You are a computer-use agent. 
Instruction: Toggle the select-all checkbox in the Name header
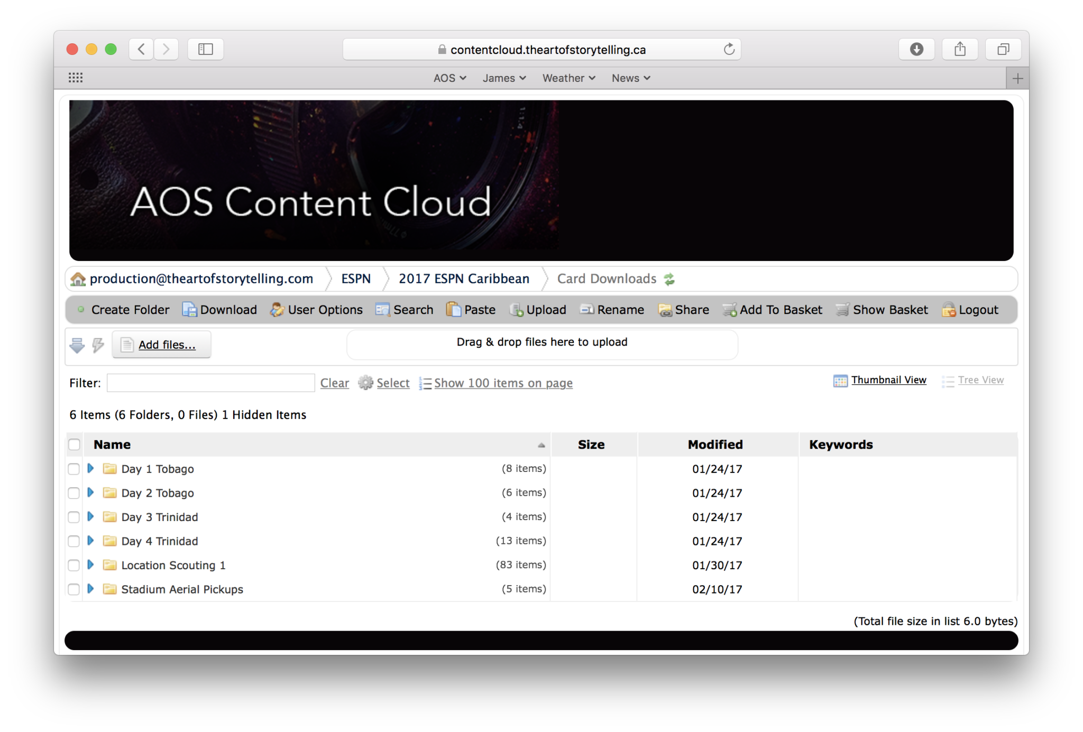click(75, 444)
